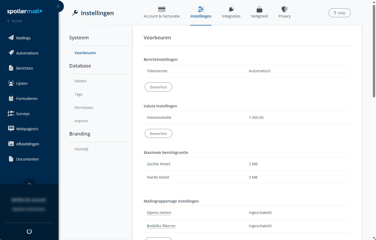
Task: Click the Surveys list icon
Action: click(x=11, y=113)
